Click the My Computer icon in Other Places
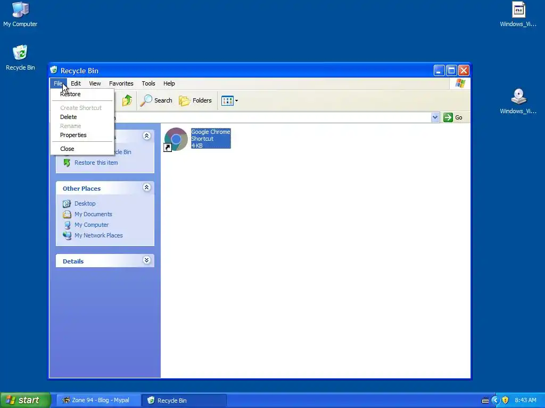Screen dimensions: 545x408 pyautogui.click(x=67, y=225)
